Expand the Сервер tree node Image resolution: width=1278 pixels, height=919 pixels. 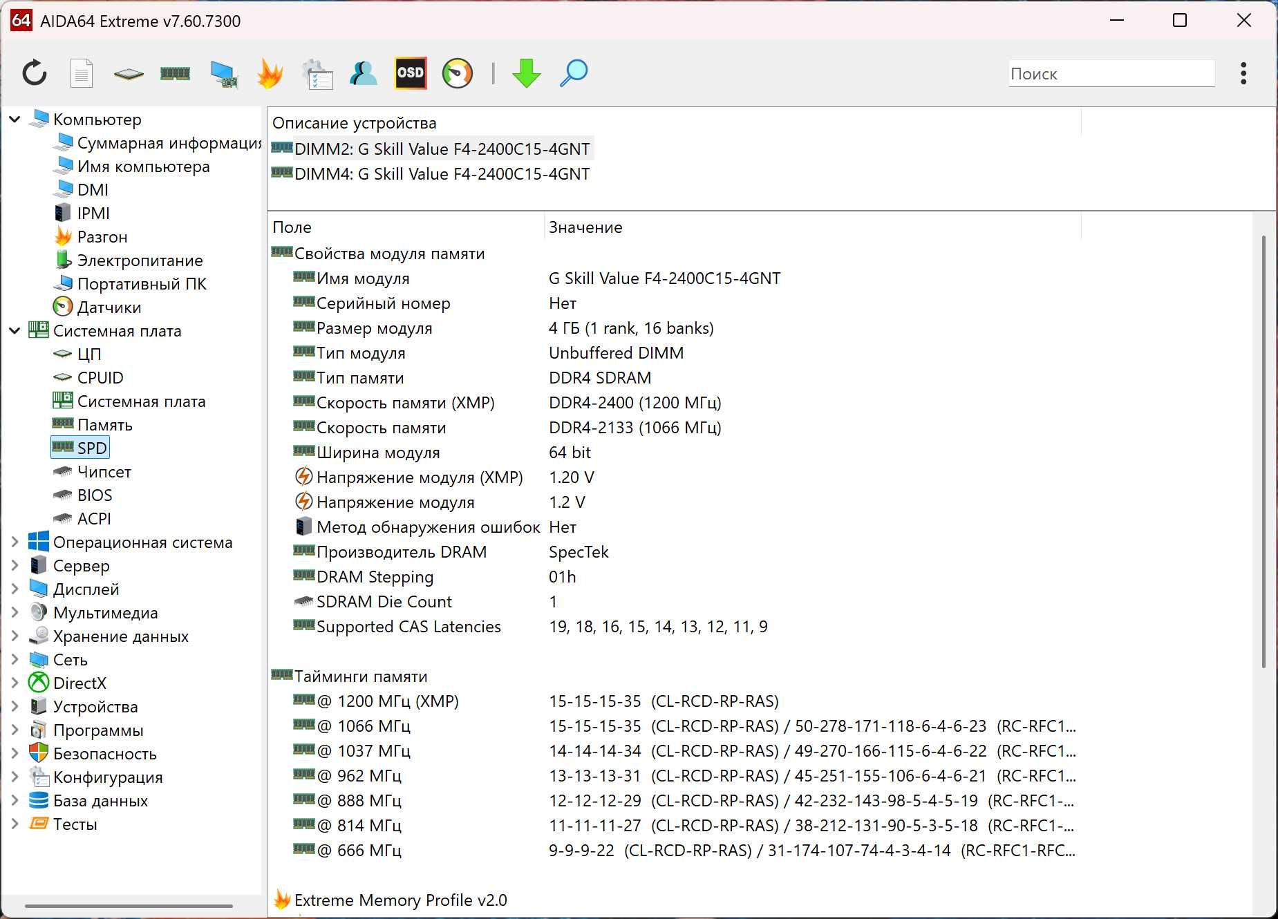15,566
